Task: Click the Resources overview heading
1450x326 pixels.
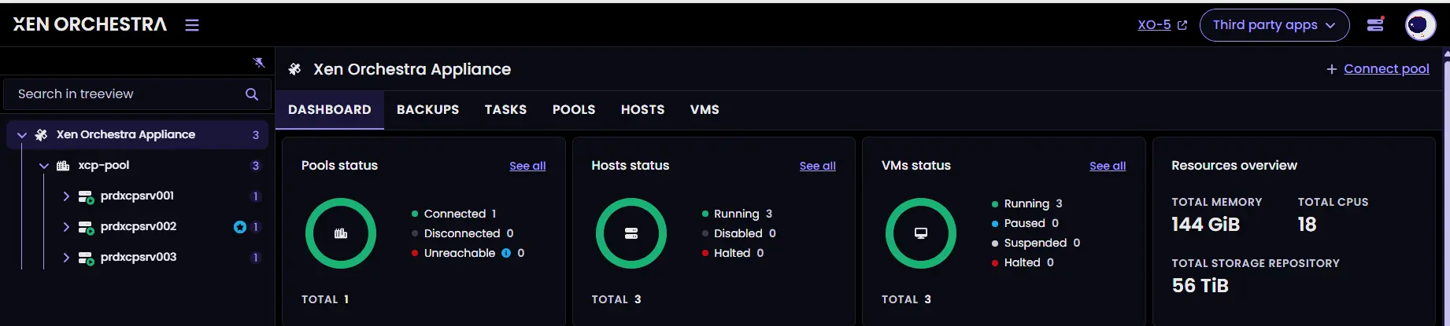Action: coord(1234,166)
